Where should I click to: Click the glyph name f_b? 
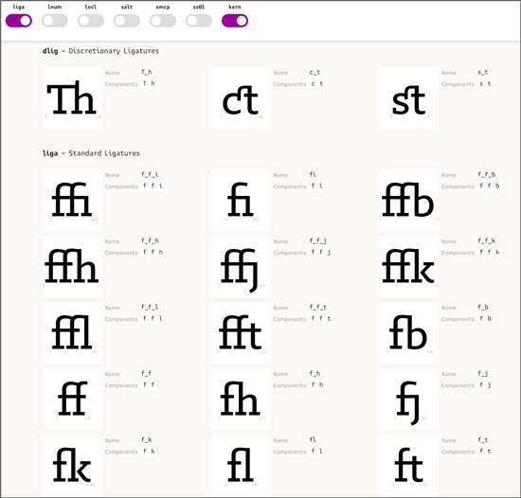[483, 307]
